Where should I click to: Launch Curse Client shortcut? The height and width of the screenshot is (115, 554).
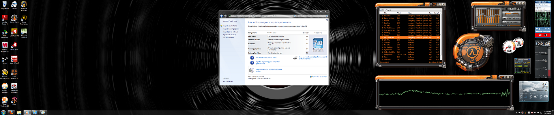pyautogui.click(x=14, y=19)
